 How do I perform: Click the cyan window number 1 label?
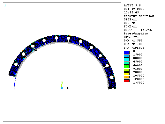5,5
